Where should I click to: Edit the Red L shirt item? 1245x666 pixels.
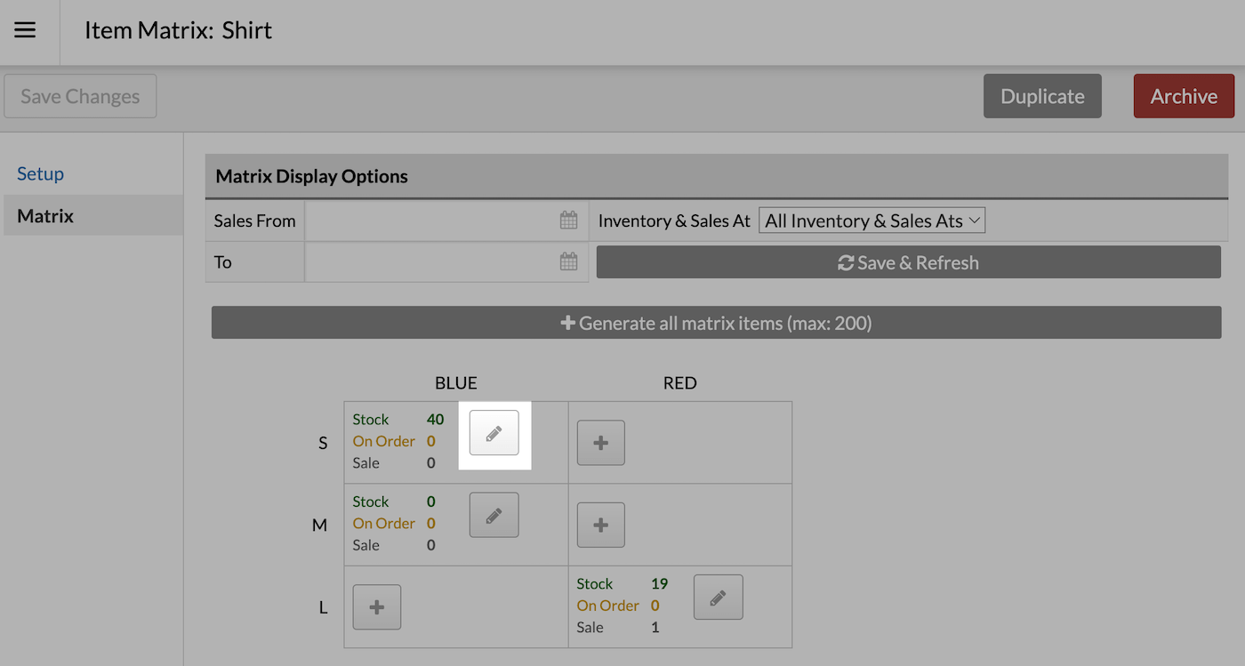(718, 598)
